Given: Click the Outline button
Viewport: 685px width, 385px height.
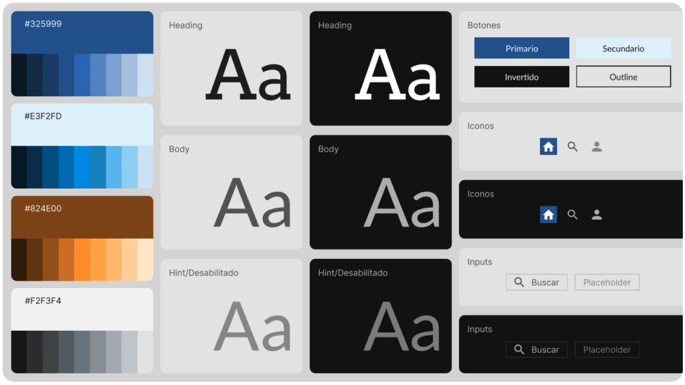Looking at the screenshot, I should pos(623,77).
